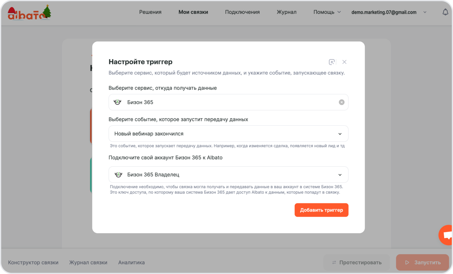Screen dimensions: 453x274
Task: Open the account email dropdown
Action: pyautogui.click(x=424, y=12)
